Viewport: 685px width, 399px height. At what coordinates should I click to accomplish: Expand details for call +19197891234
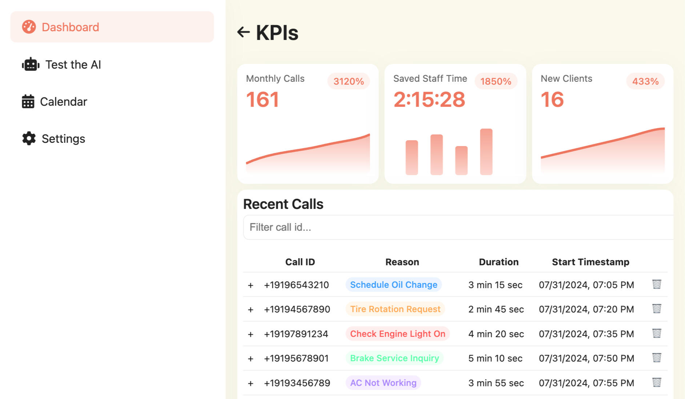[251, 334]
